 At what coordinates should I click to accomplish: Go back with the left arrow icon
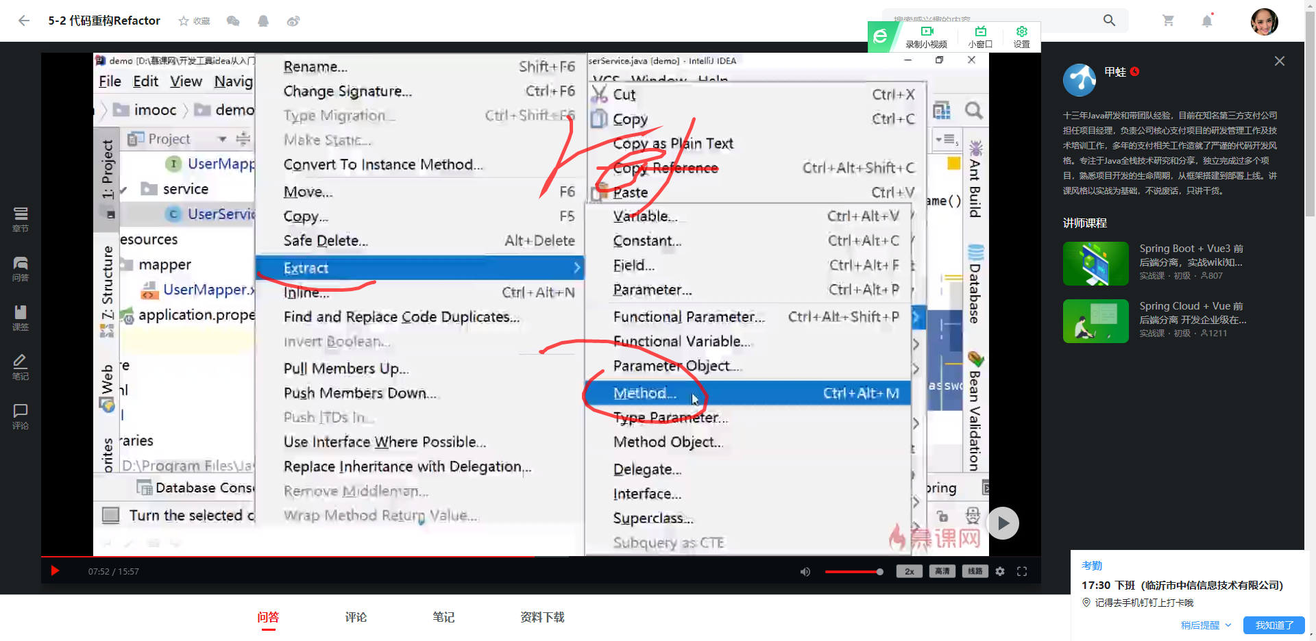pos(24,21)
